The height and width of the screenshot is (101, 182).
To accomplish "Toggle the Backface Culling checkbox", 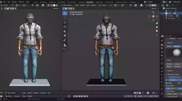I will click(x=167, y=75).
